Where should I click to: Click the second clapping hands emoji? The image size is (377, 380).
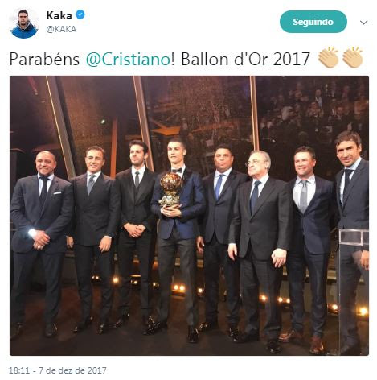[352, 57]
